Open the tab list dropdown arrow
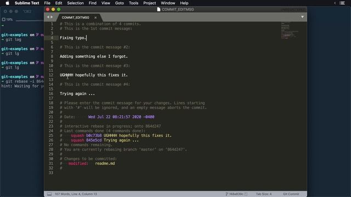Screen dimensions: 351x197 pos(302,17)
